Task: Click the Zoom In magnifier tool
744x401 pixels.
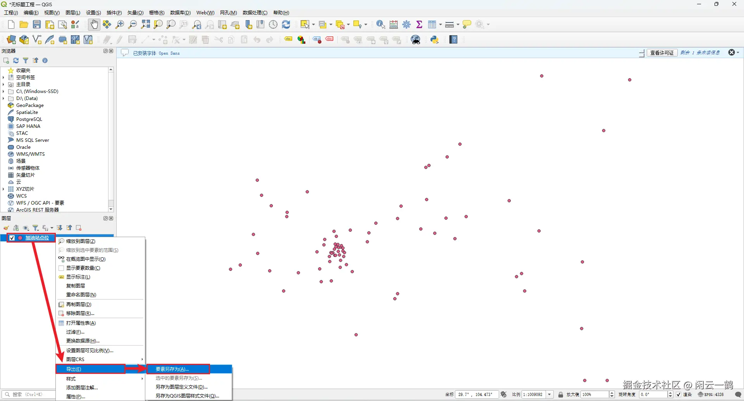Action: pos(120,24)
